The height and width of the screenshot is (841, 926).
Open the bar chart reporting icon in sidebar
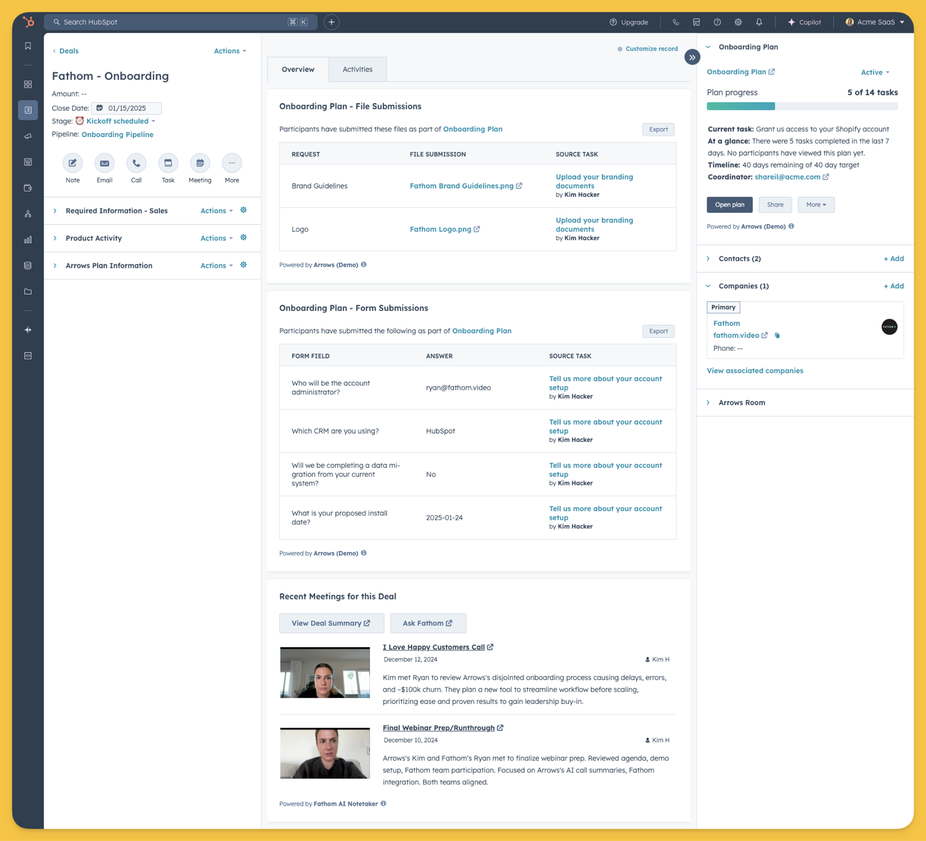[28, 240]
